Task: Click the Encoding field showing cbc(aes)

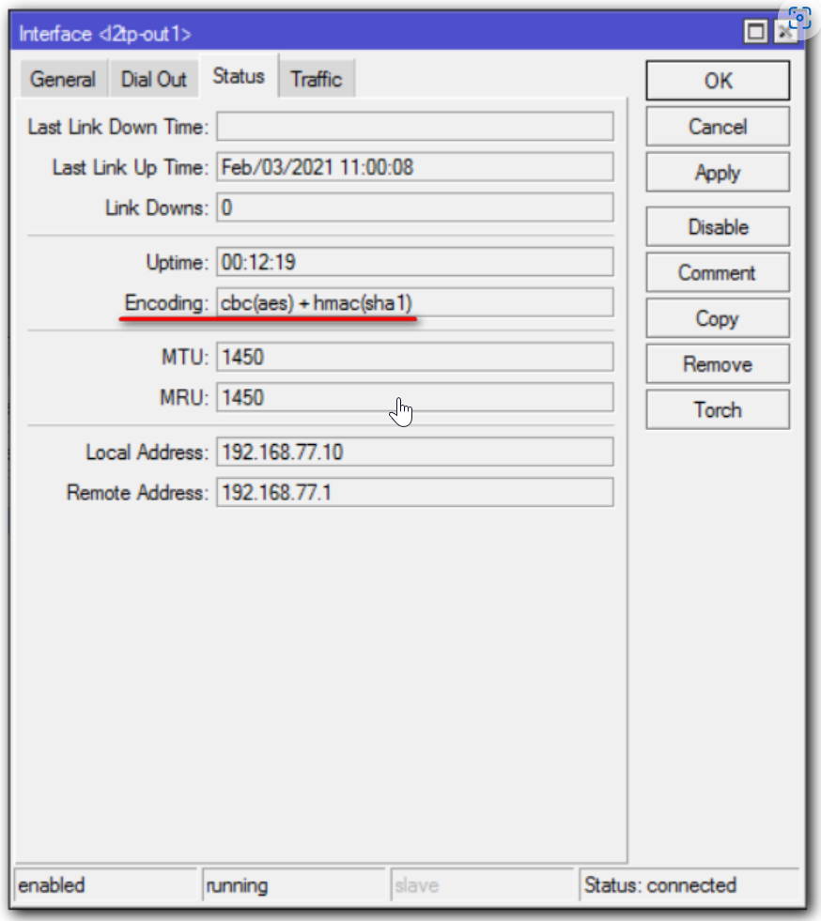Action: 415,302
